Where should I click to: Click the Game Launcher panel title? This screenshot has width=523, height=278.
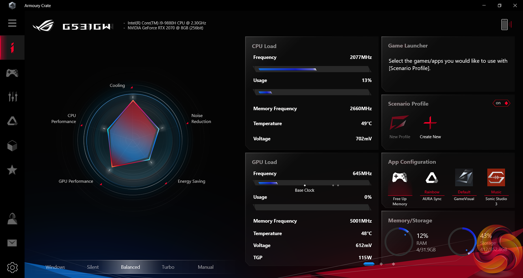(408, 46)
